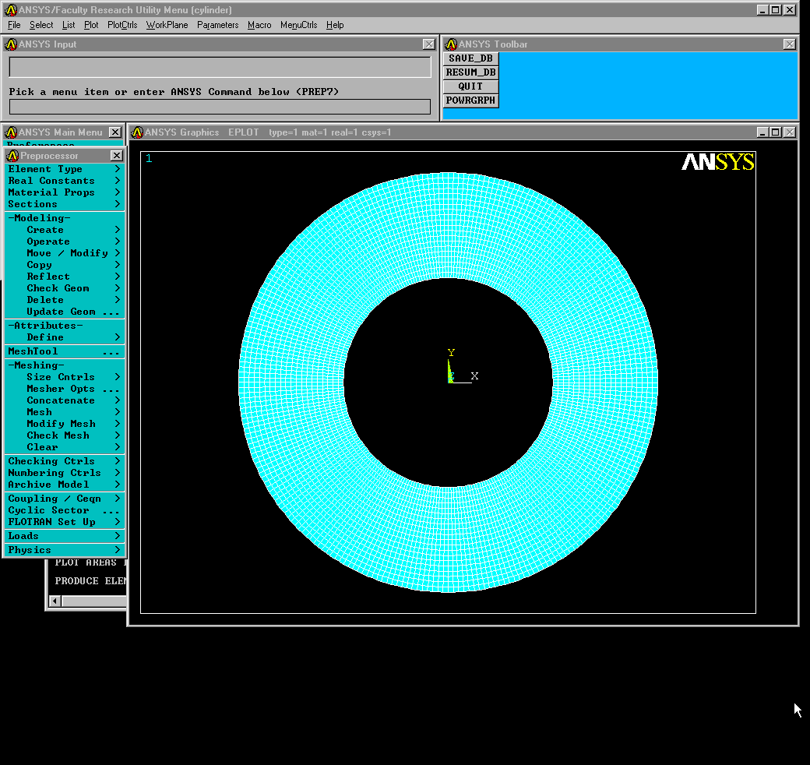
Task: Open the MenuCtrls menu
Action: 298,25
